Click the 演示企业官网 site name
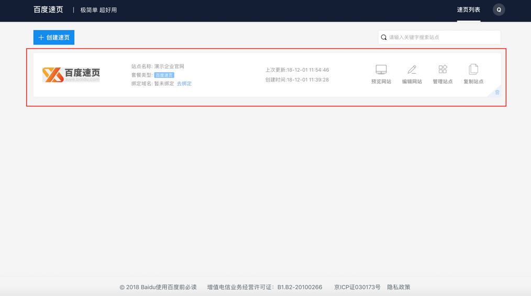The height and width of the screenshot is (296, 531). 169,66
